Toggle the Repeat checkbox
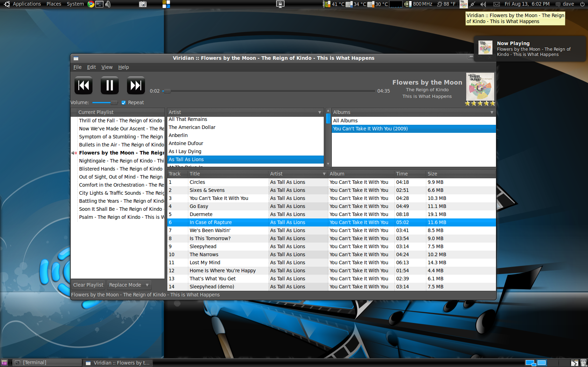The height and width of the screenshot is (367, 588). [x=124, y=102]
